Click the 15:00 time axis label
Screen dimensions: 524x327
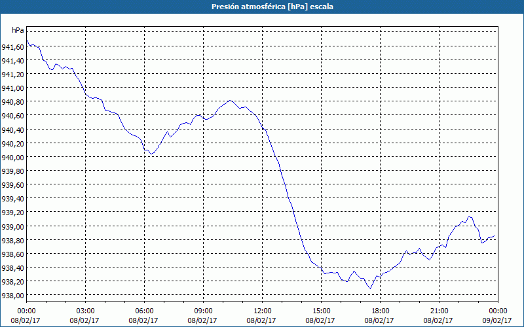321,311
